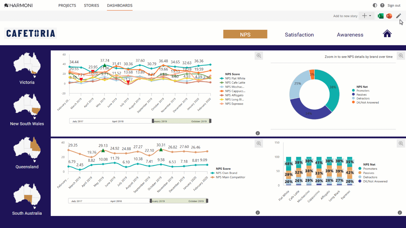Show info for own brand chart
The height and width of the screenshot is (228, 406).
258,212
